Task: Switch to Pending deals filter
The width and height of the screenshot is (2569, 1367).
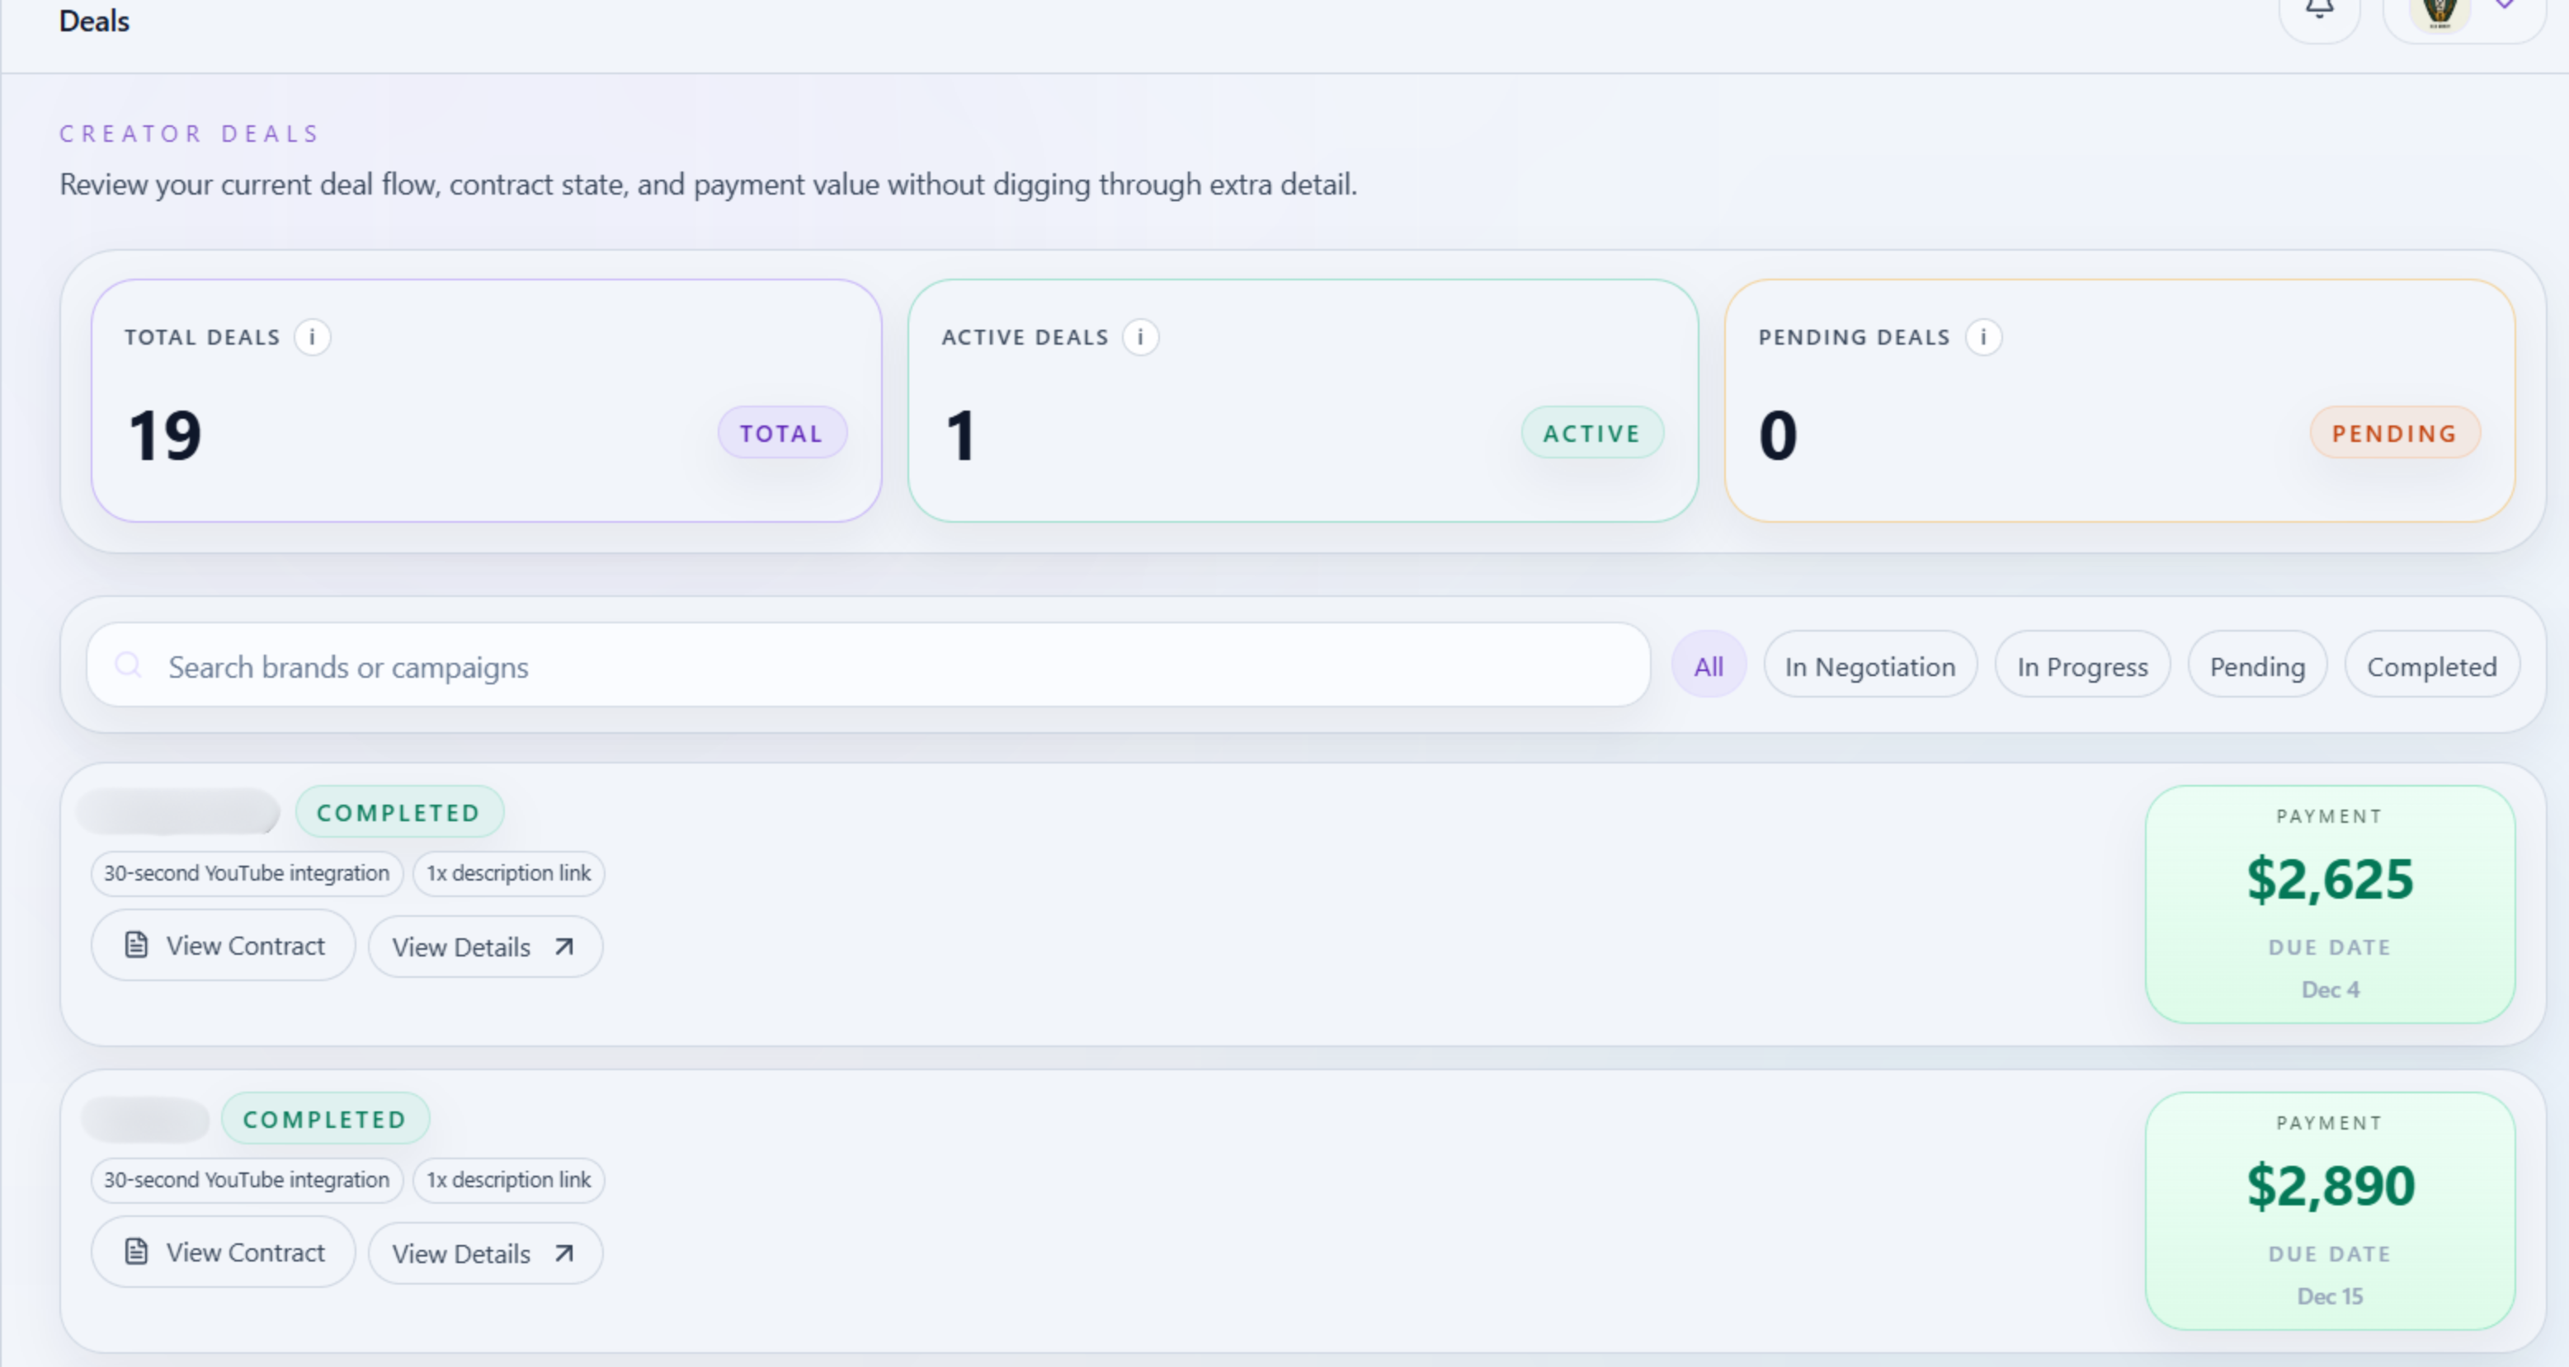Action: [2257, 665]
